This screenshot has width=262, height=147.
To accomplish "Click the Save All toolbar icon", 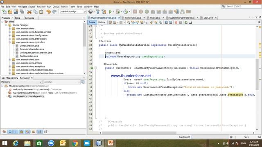I will [x=22, y=11].
